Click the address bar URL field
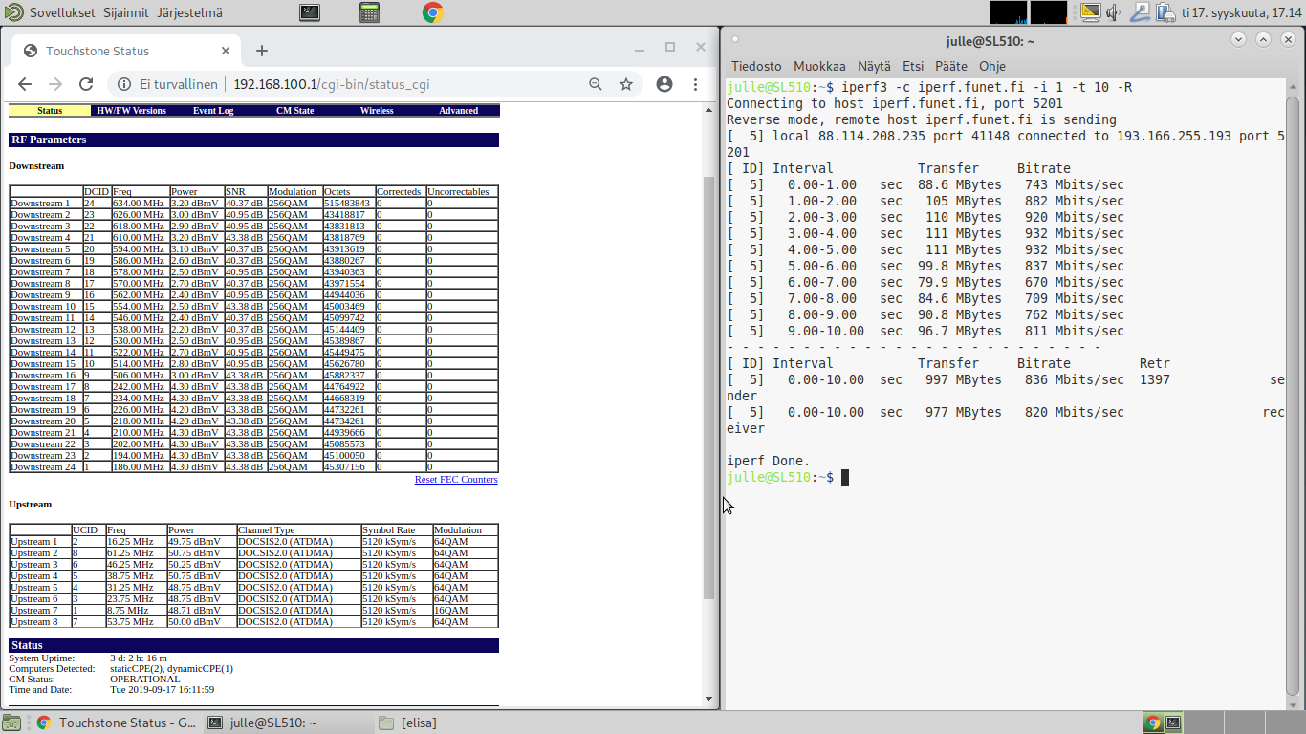 [331, 84]
